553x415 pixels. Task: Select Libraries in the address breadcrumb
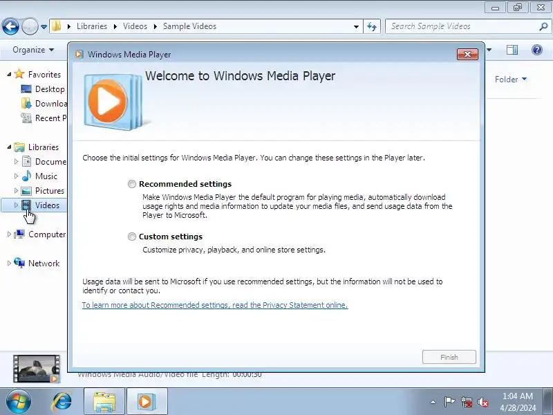pyautogui.click(x=92, y=26)
